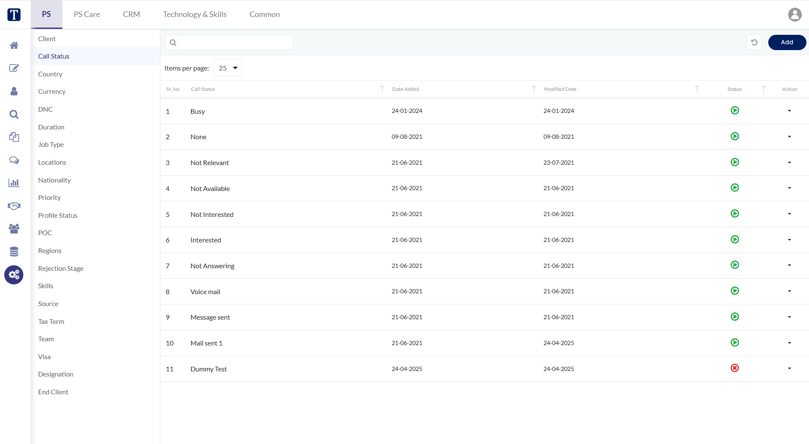Viewport: 809px width, 444px height.
Task: Open the bar chart reports icon
Action: (x=14, y=183)
